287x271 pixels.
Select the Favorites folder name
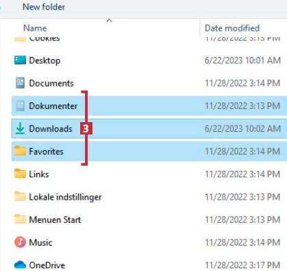tap(46, 152)
